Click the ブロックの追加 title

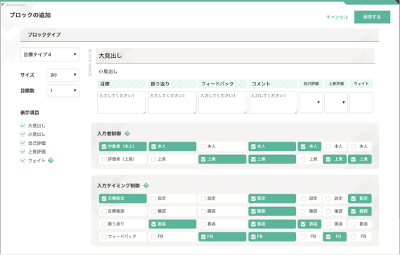click(30, 15)
